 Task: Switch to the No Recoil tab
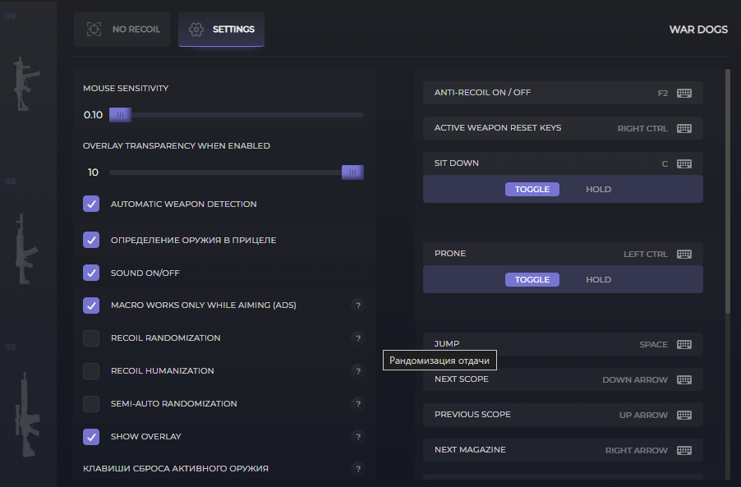click(122, 30)
